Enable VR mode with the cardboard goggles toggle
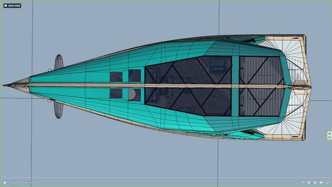The image size is (332, 187). coord(321,182)
